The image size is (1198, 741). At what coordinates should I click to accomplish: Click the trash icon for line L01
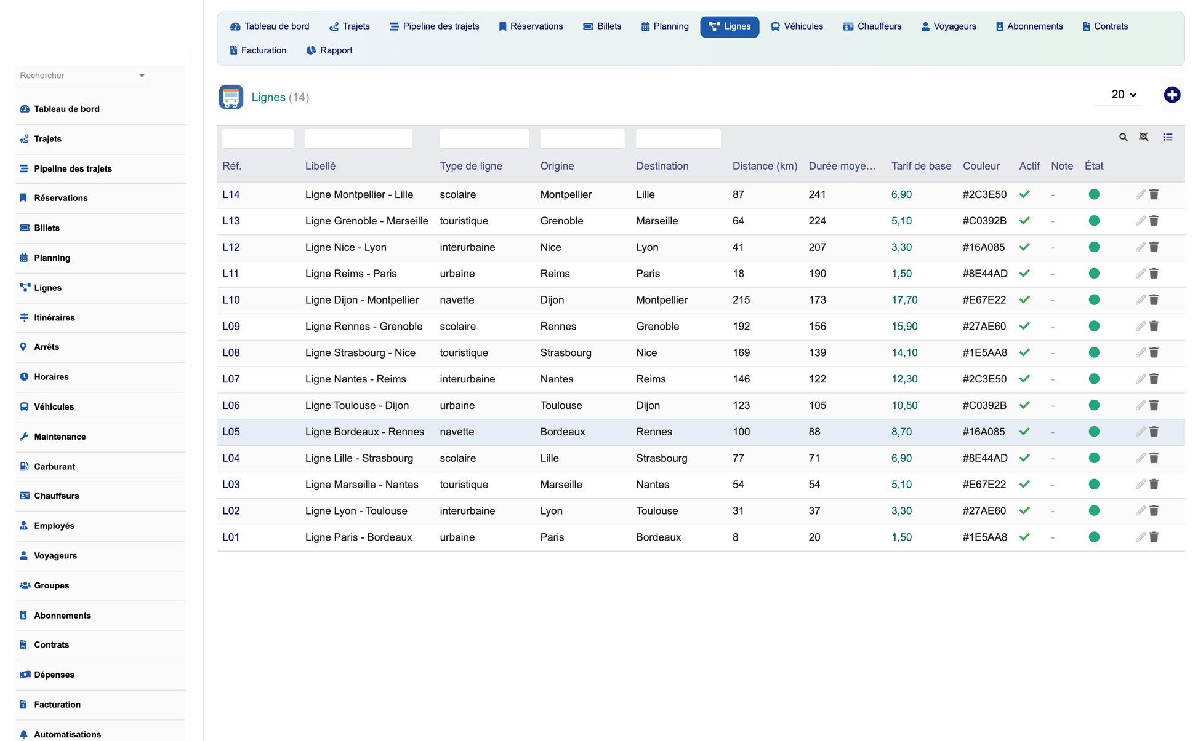[x=1154, y=537]
